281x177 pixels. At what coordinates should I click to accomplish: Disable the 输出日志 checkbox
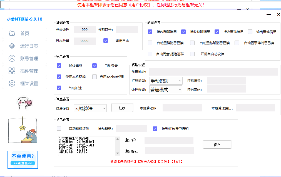[x=106, y=41]
